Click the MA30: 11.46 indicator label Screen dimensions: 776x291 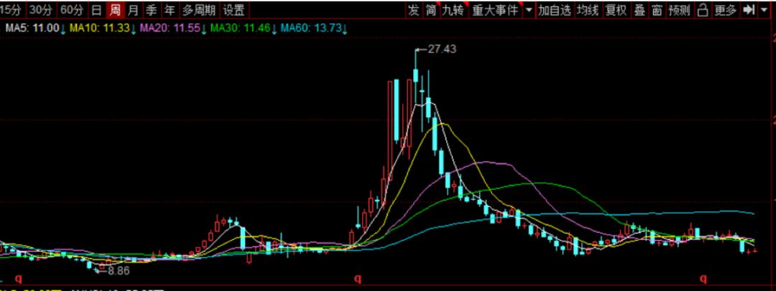point(244,29)
